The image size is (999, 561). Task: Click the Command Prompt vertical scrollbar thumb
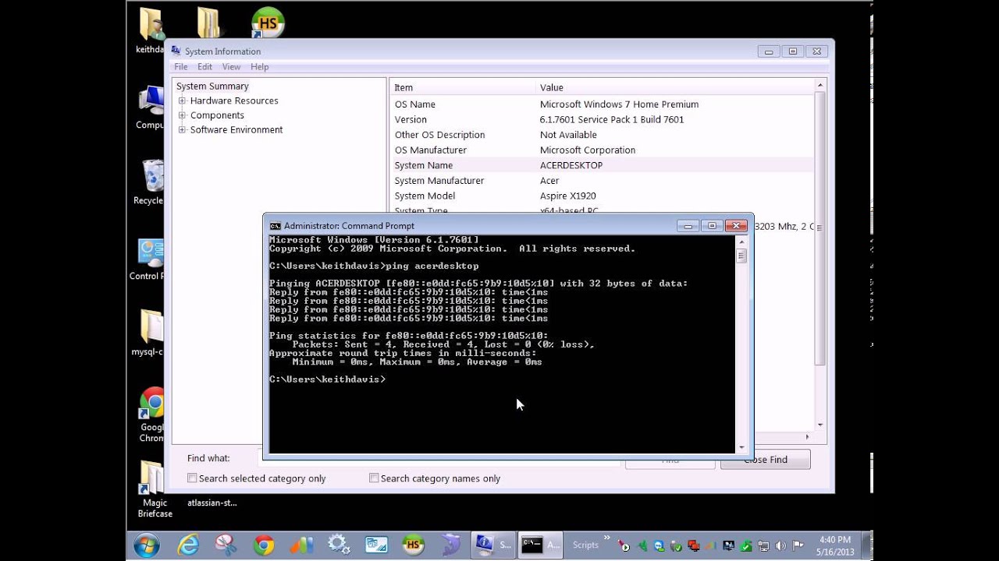(741, 256)
